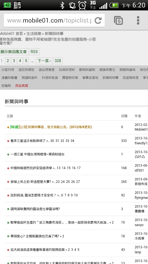Open author saoyo profile

pos(139,225)
